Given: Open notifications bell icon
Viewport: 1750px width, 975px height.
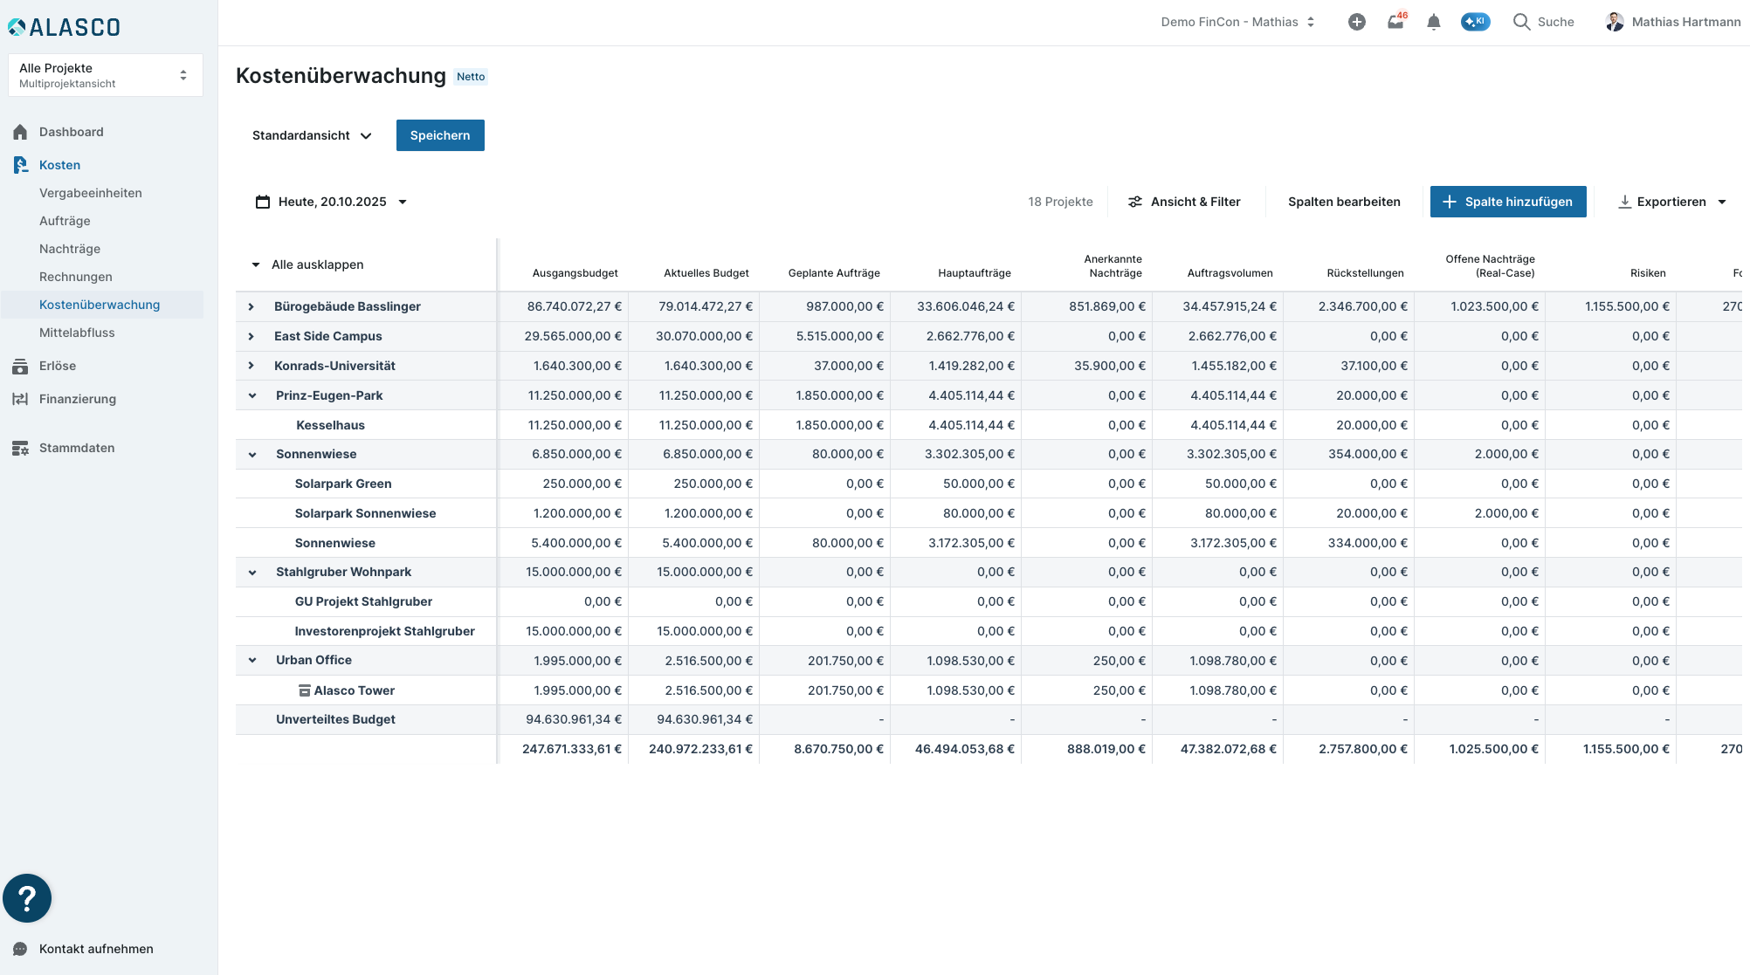Looking at the screenshot, I should click(x=1433, y=22).
